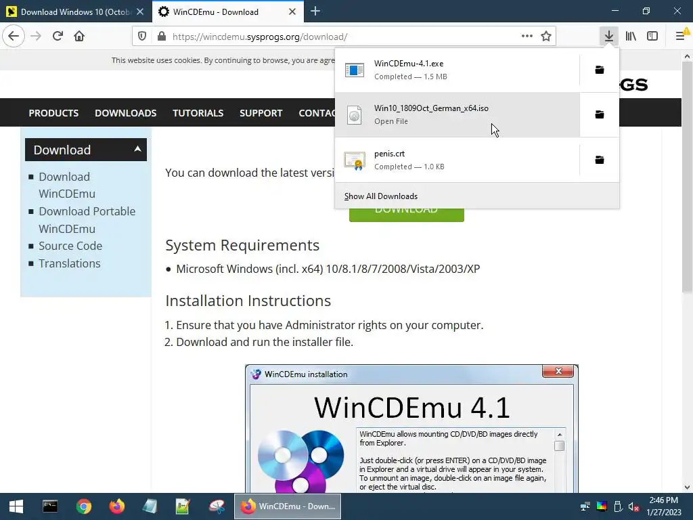This screenshot has width=693, height=520.
Task: Open the Source Code link
Action: click(x=70, y=246)
